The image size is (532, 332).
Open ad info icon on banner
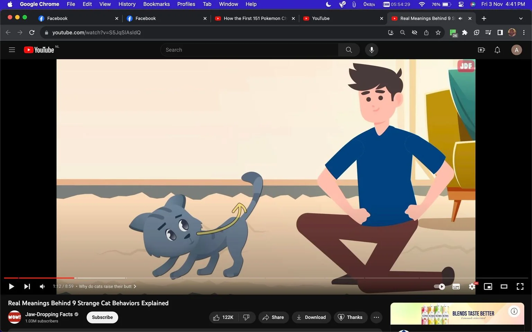[514, 311]
